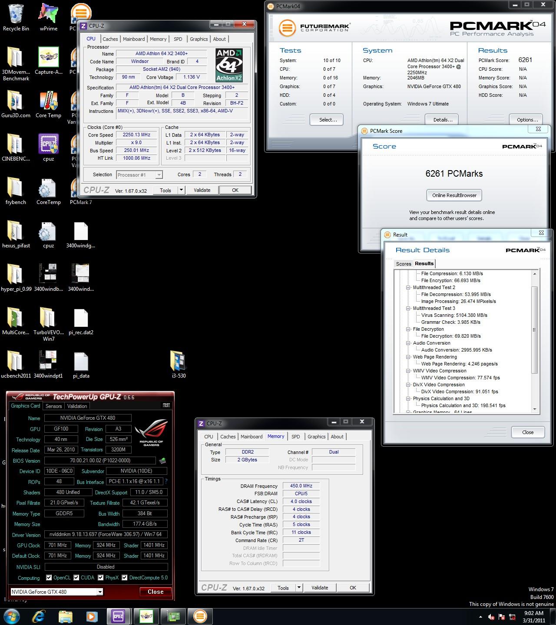
Task: Open the Guru3D.com folder
Action: click(x=16, y=104)
